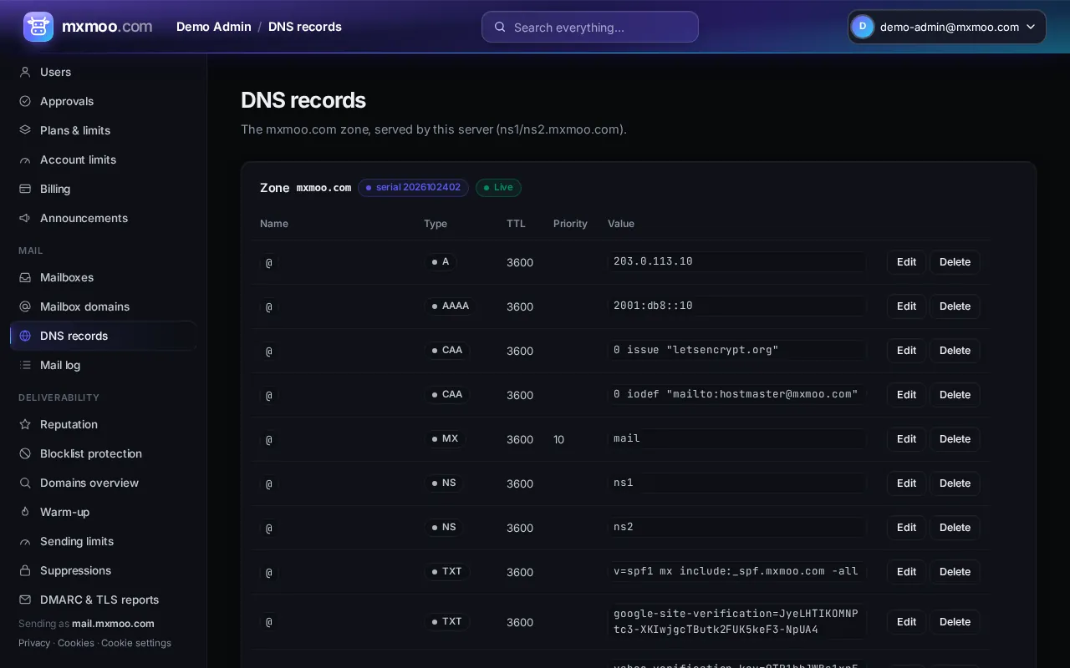Open the Reputation page
The height and width of the screenshot is (668, 1070).
[x=104, y=424]
